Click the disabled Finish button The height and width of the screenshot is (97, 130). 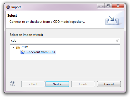pos(83,84)
